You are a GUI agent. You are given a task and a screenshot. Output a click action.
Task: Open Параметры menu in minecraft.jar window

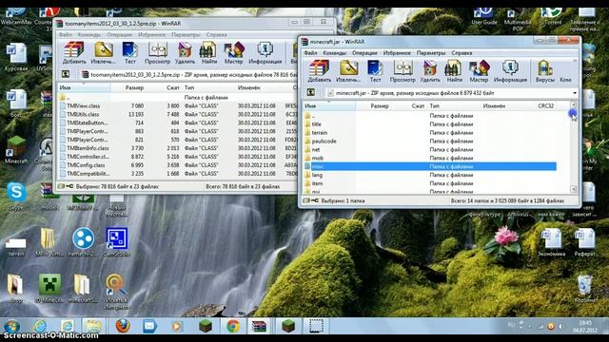pos(430,53)
